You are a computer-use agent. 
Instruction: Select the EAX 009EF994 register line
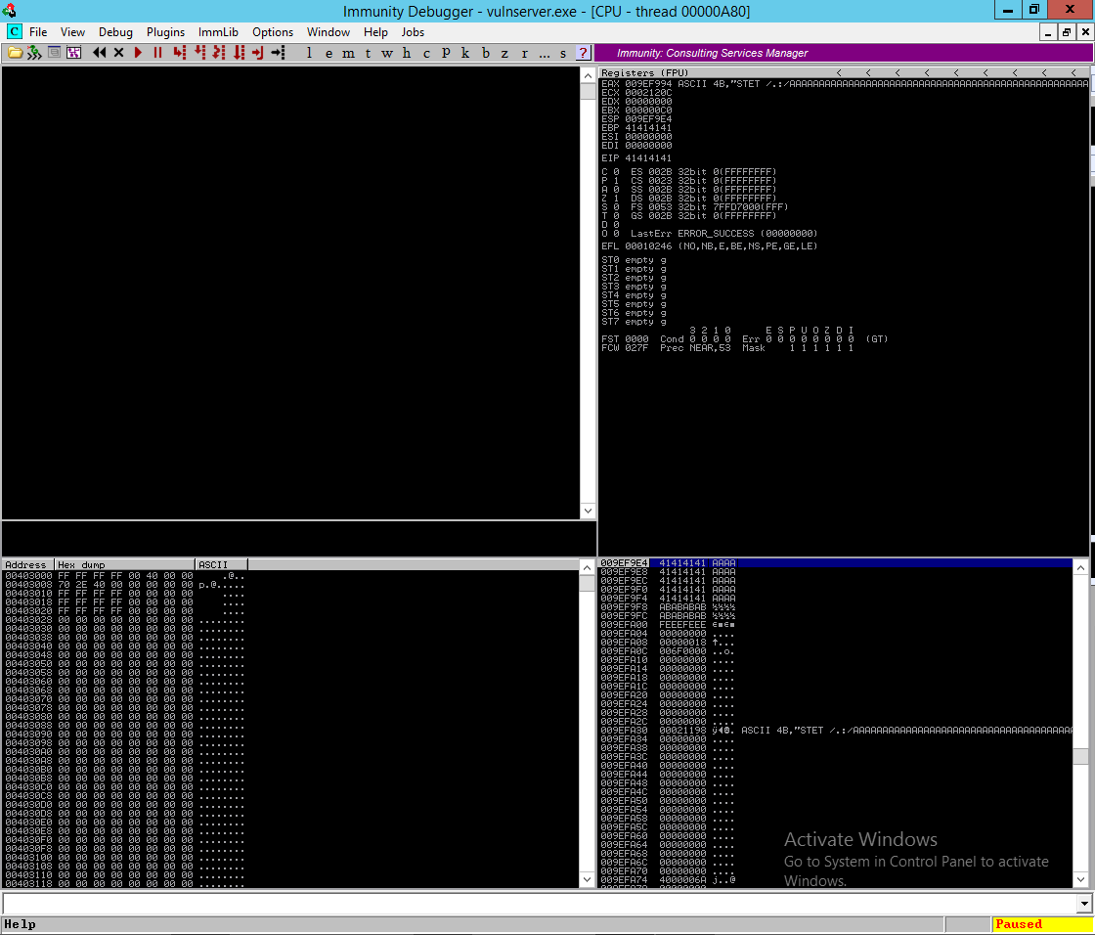pos(845,84)
